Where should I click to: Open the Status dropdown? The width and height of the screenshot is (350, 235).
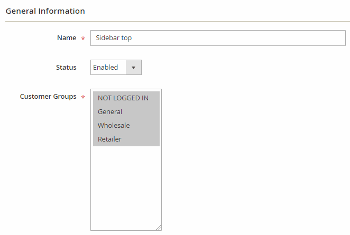pos(116,67)
